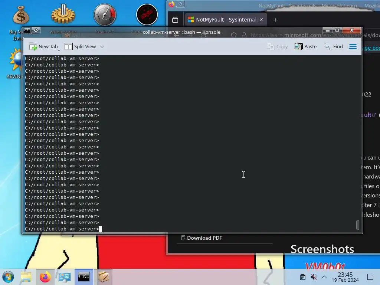Open Find in Konsole toolbar
The width and height of the screenshot is (380, 285).
click(x=334, y=46)
